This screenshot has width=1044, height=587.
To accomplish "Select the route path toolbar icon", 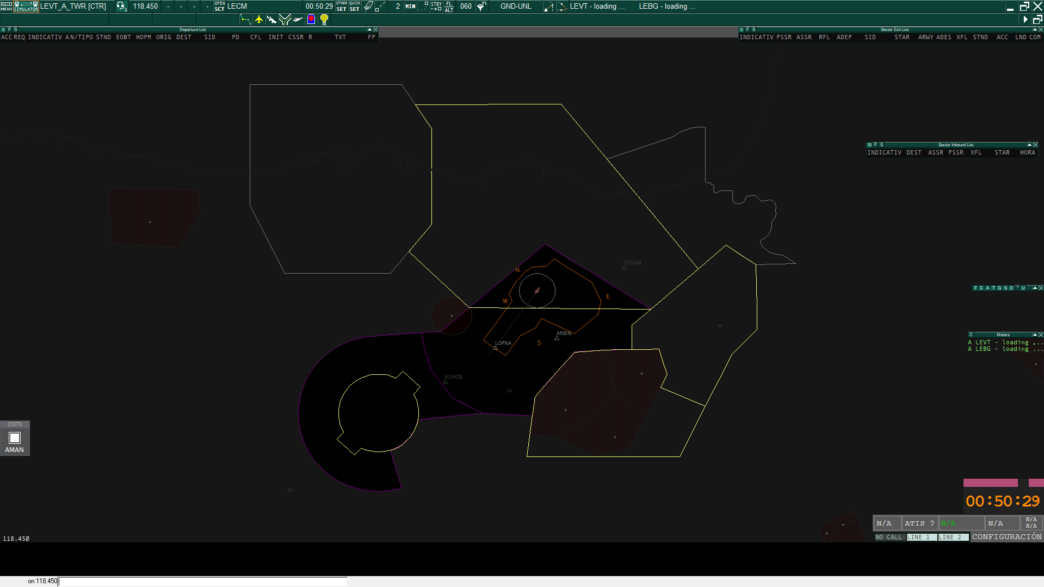I will [x=246, y=20].
